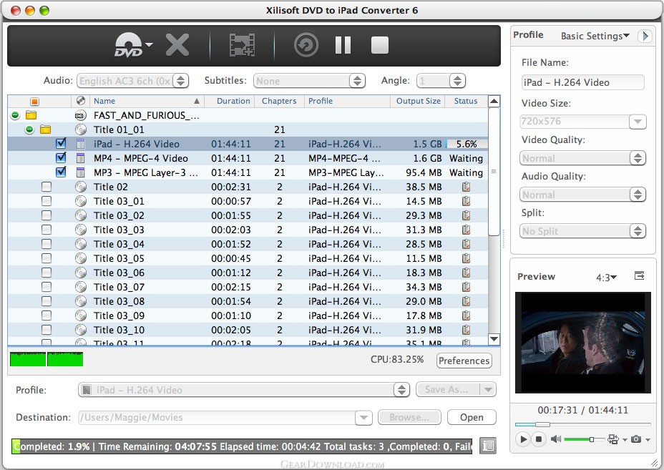Click disc icon beside Title 03_02
Image resolution: width=664 pixels, height=470 pixels.
pyautogui.click(x=80, y=215)
